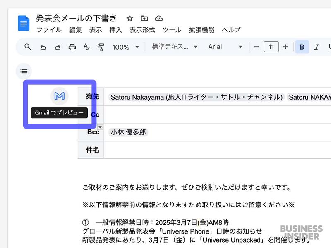Open the 挿入 menu
Screen dimensions: 331x248
coord(116,30)
